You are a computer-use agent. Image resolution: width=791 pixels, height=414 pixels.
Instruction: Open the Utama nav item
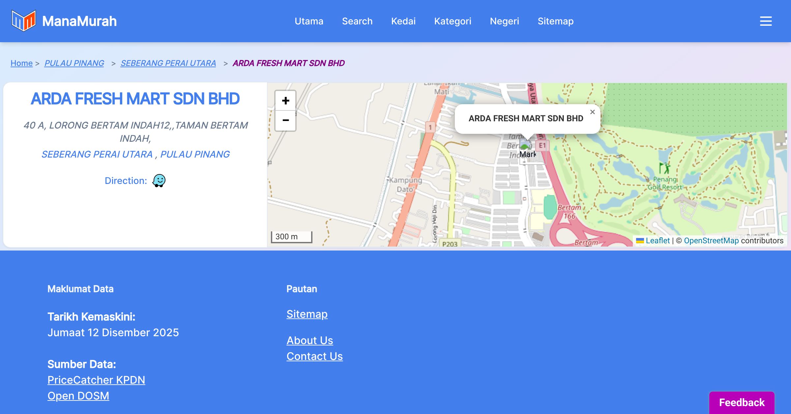coord(309,21)
